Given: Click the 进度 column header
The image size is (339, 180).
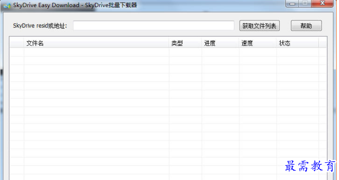Looking at the screenshot, I should [x=220, y=43].
